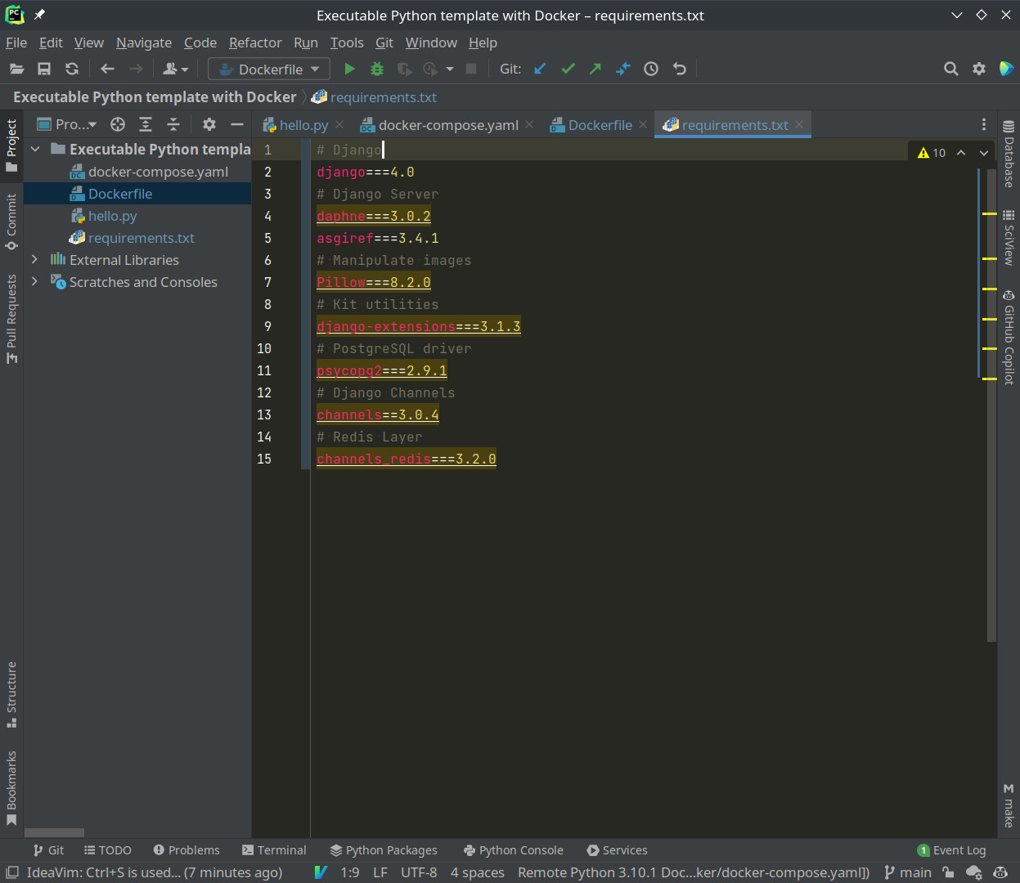
Task: Navigate back with the left arrow
Action: (x=107, y=69)
